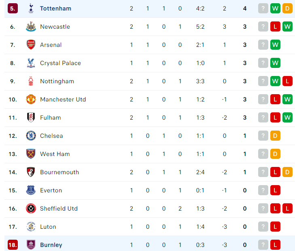Click the Burnley club crest
295x251 pixels.
[31, 245]
